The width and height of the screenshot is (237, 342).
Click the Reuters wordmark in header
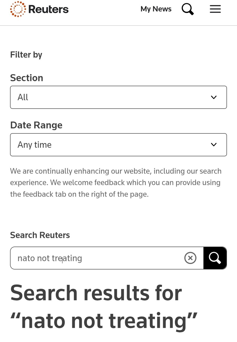[x=48, y=9]
